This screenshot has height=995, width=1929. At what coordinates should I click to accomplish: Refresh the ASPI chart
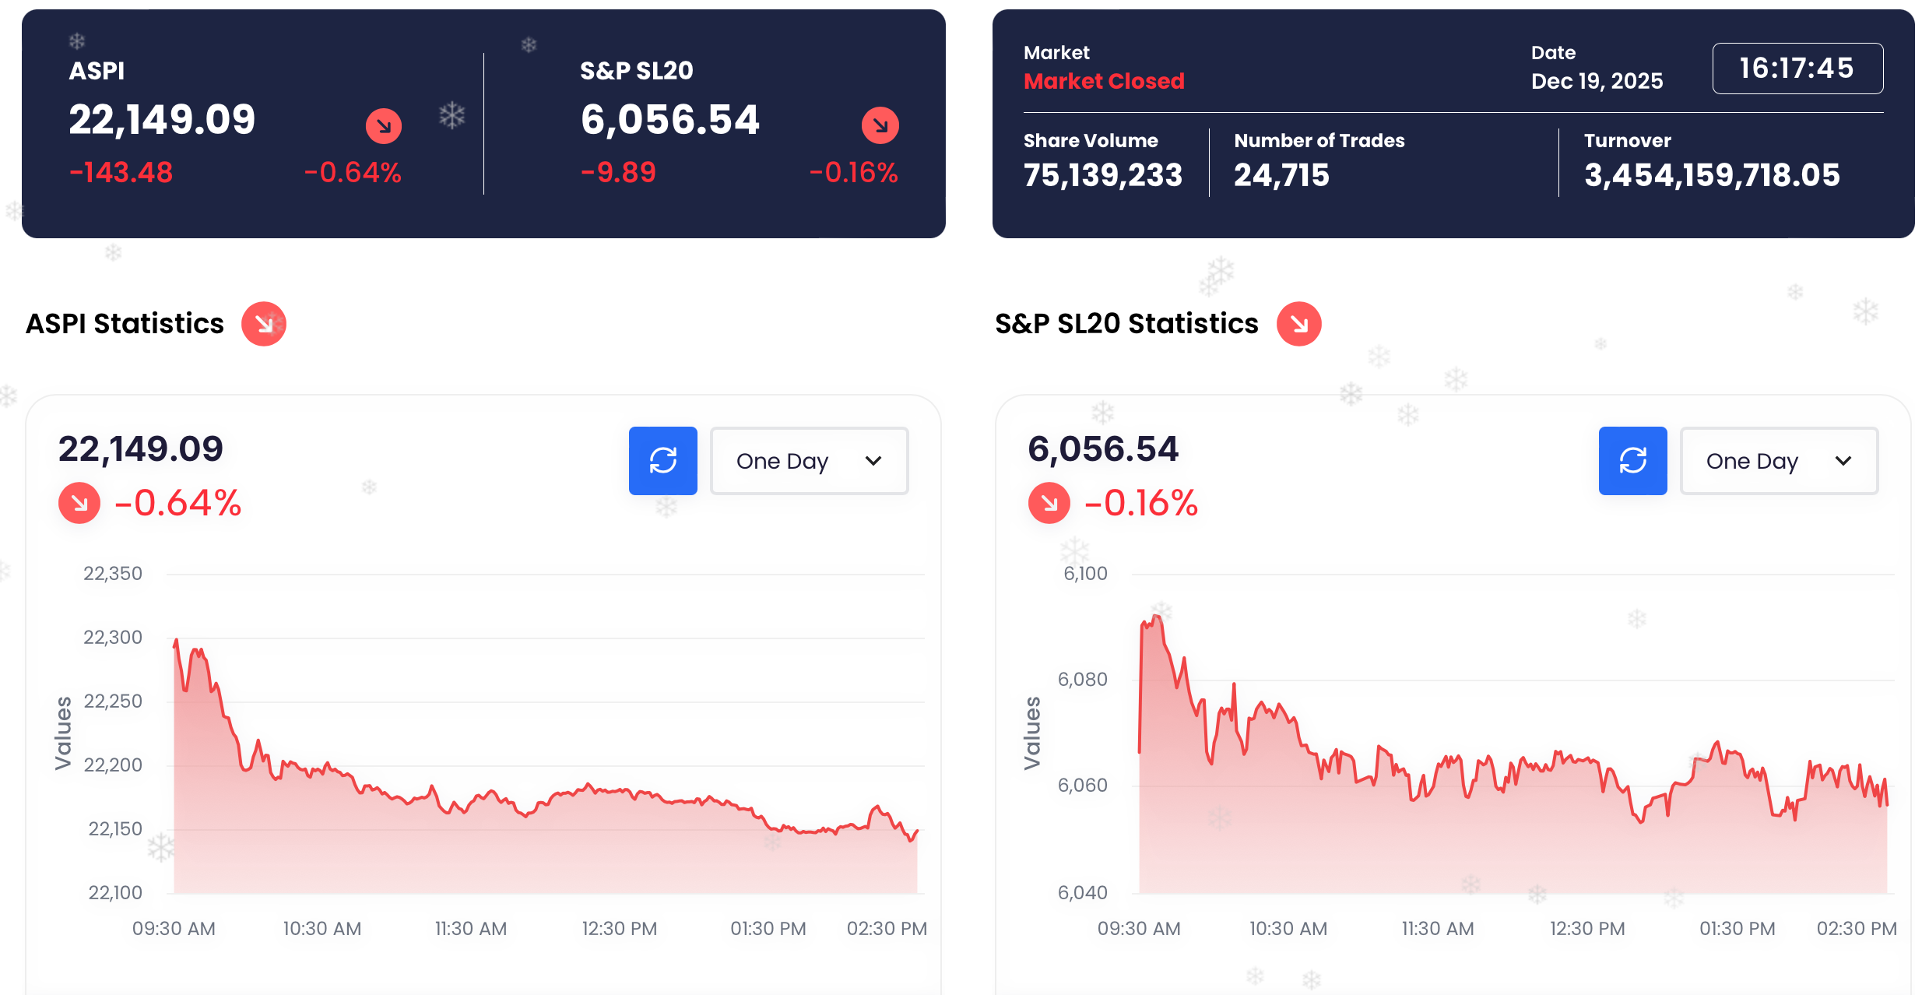[662, 461]
